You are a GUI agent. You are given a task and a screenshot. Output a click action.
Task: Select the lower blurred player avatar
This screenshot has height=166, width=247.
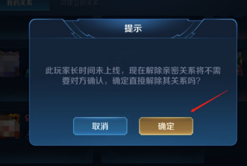click(10, 126)
